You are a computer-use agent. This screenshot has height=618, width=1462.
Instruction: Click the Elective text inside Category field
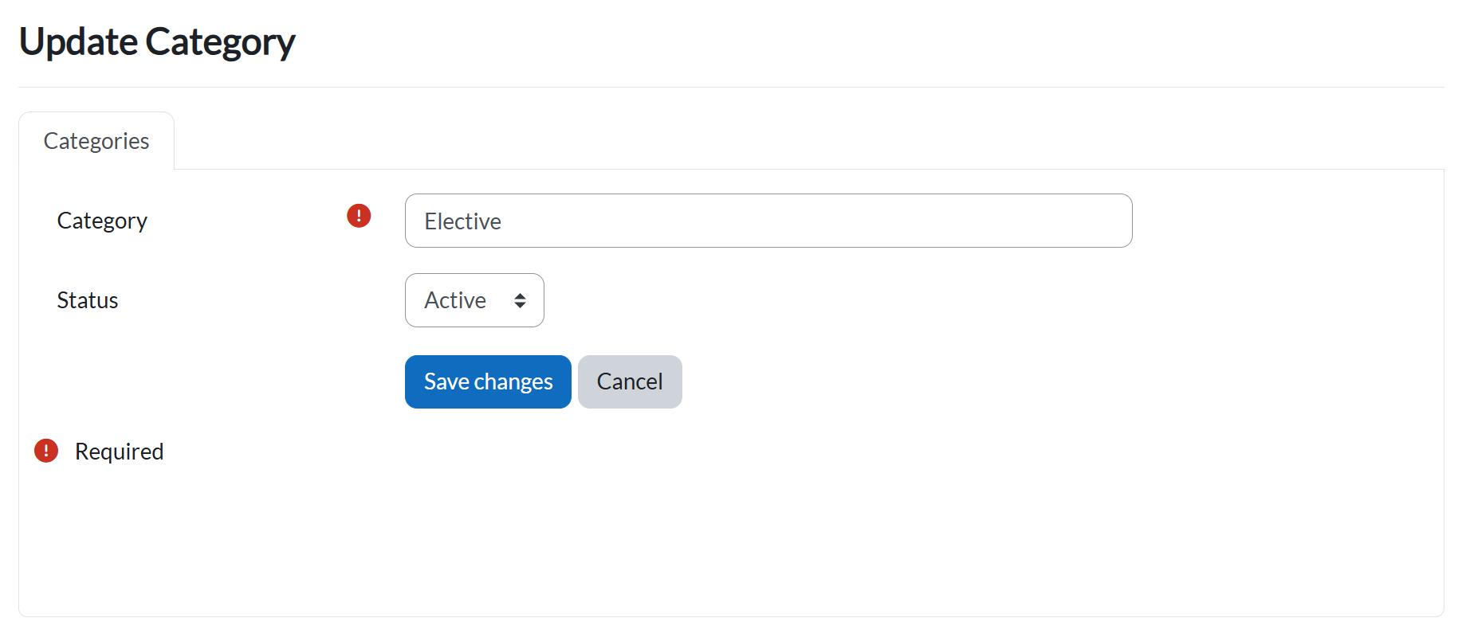pos(462,221)
